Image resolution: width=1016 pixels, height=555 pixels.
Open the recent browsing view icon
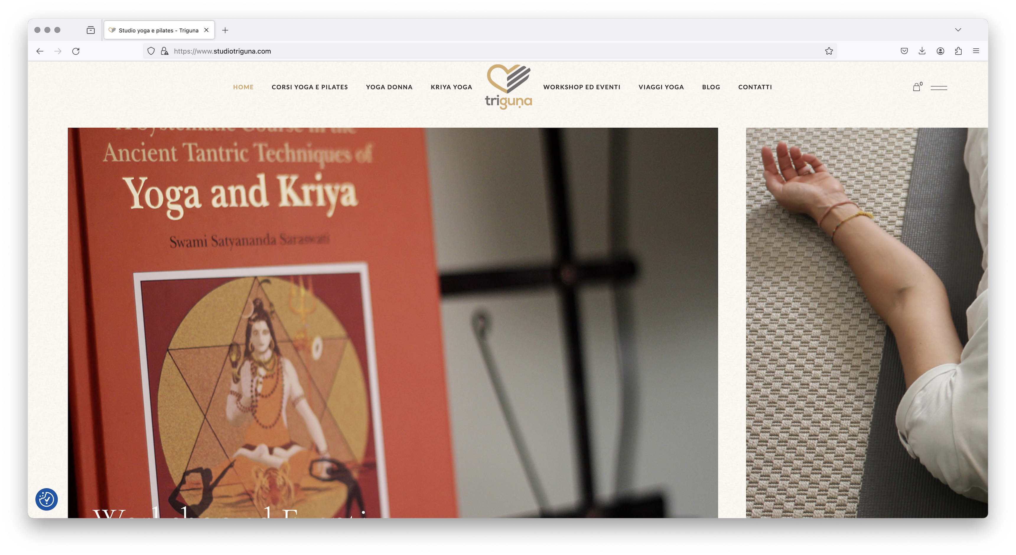pos(91,30)
